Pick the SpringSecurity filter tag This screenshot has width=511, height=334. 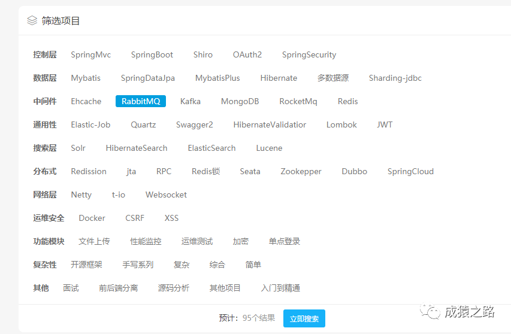tap(309, 54)
